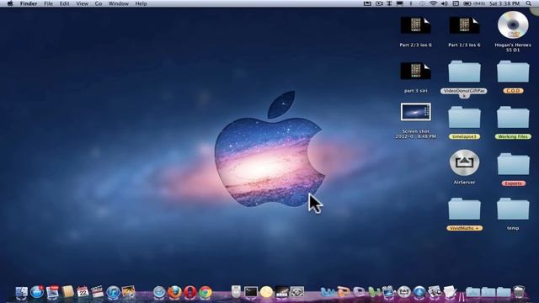Launch Terminal from the dock
The width and height of the screenshot is (539, 303).
point(251,292)
